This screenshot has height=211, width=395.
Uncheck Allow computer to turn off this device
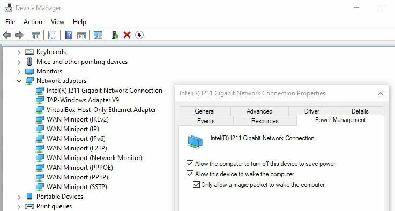190,164
